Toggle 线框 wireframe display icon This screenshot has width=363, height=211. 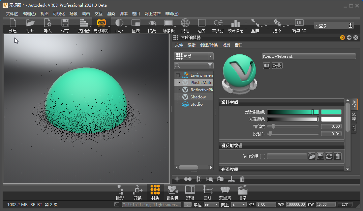pos(185,25)
